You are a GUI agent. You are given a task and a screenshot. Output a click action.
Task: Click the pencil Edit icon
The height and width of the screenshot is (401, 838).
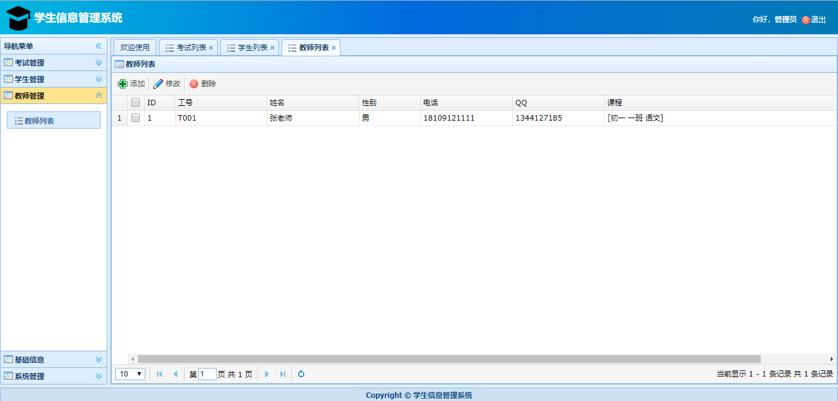[158, 84]
